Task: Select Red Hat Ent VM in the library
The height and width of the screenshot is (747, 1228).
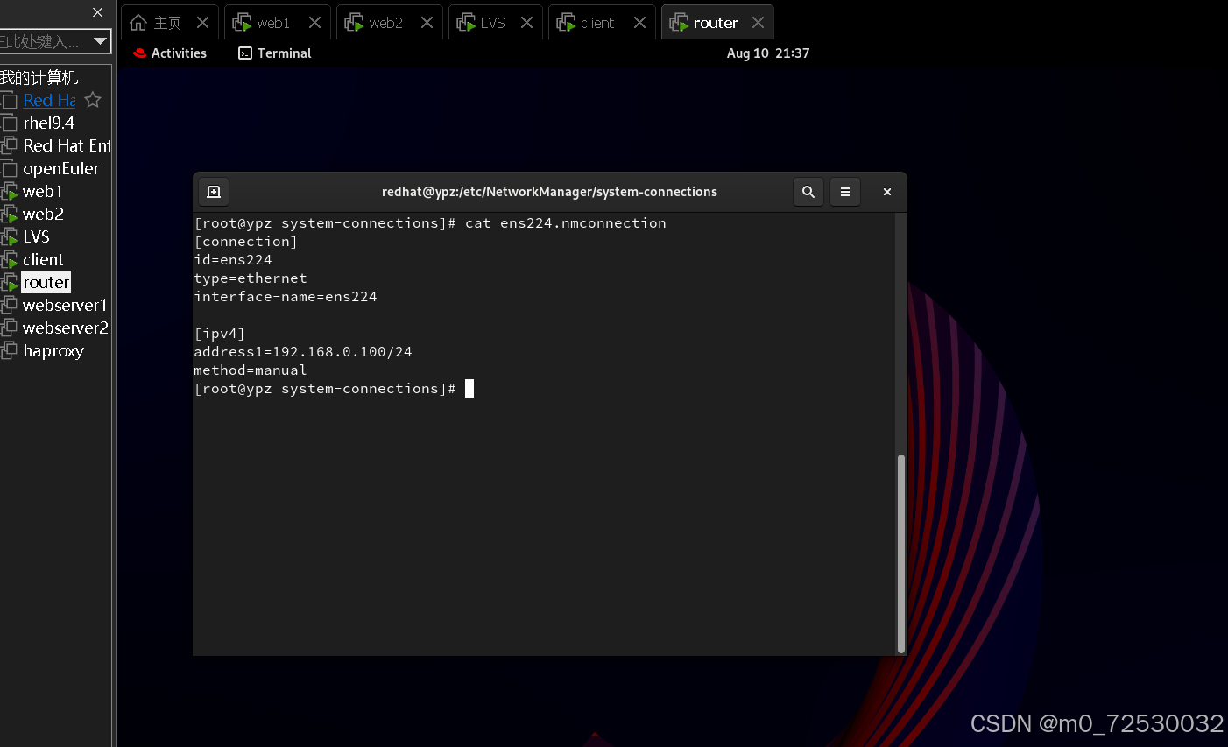Action: [67, 145]
